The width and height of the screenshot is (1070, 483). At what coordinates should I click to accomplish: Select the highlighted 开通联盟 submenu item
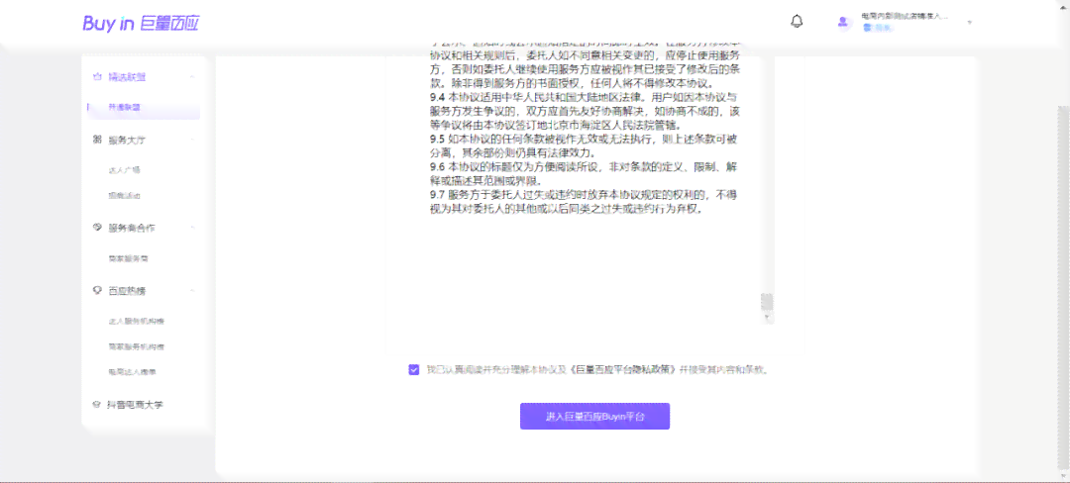(144, 108)
